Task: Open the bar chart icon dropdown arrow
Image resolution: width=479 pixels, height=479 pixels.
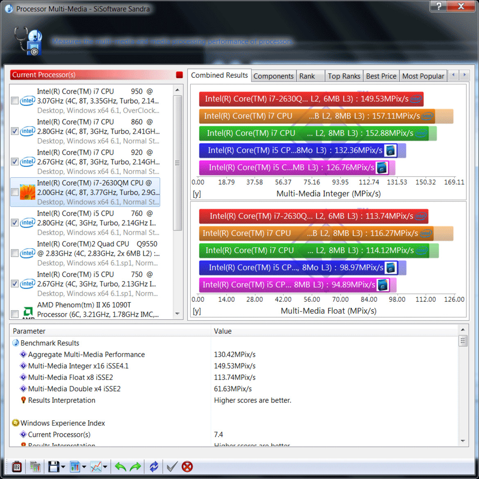Action: point(84,467)
